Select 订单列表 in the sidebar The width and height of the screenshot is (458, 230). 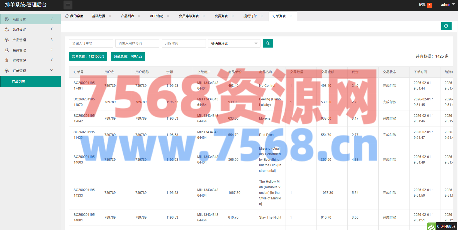pyautogui.click(x=19, y=81)
